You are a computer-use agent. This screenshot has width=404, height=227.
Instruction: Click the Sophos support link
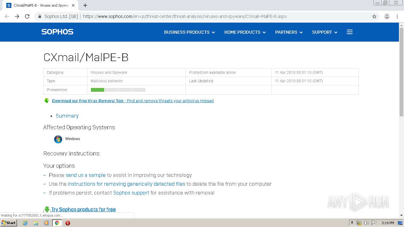point(131,193)
